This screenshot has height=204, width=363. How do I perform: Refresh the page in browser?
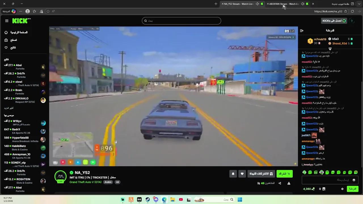tap(353, 11)
